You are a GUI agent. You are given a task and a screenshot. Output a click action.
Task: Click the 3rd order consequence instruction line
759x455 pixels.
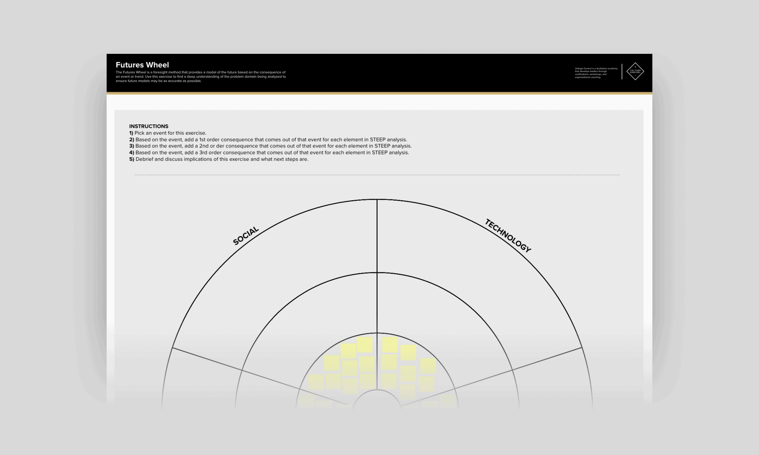click(x=269, y=152)
